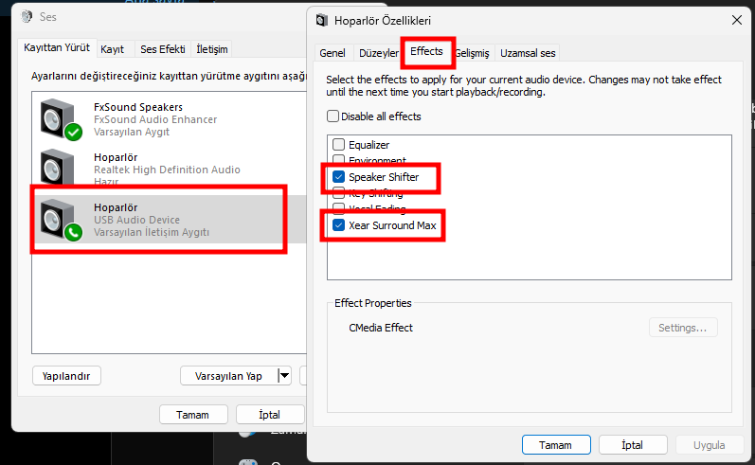The height and width of the screenshot is (465, 755).
Task: Select the FxSound Speakers device icon
Action: [62, 119]
